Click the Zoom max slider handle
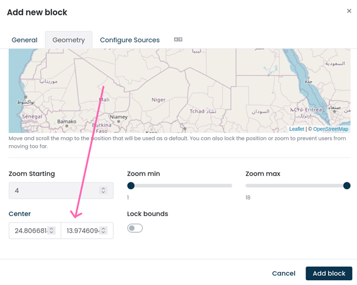This screenshot has height=285, width=357. 346,185
